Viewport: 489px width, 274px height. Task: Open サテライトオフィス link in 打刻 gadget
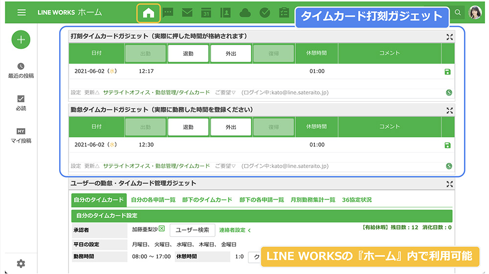(x=156, y=92)
